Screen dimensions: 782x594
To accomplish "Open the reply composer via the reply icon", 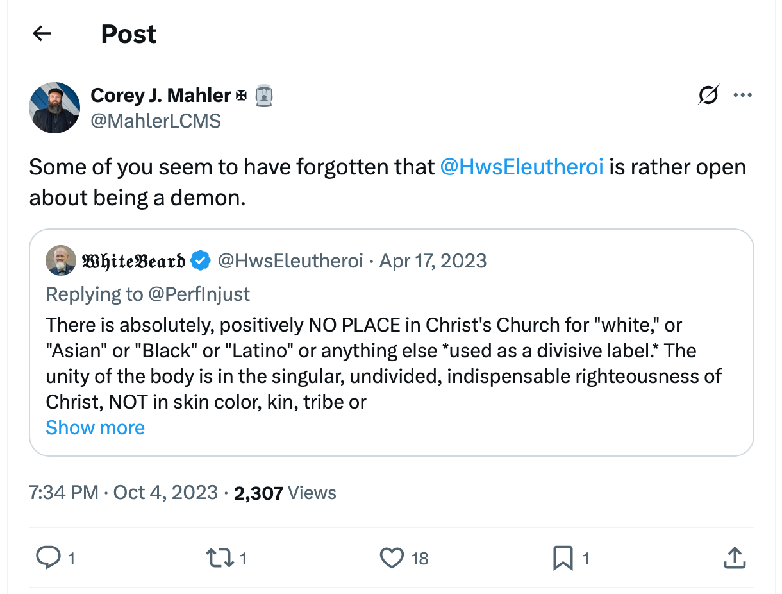I will click(x=50, y=558).
